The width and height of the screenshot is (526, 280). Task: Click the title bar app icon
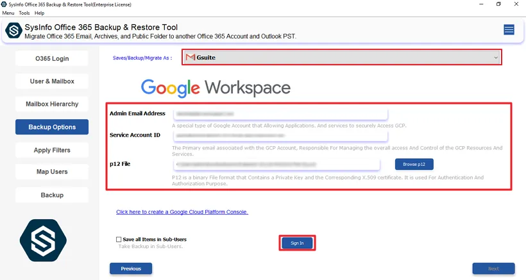[4, 4]
